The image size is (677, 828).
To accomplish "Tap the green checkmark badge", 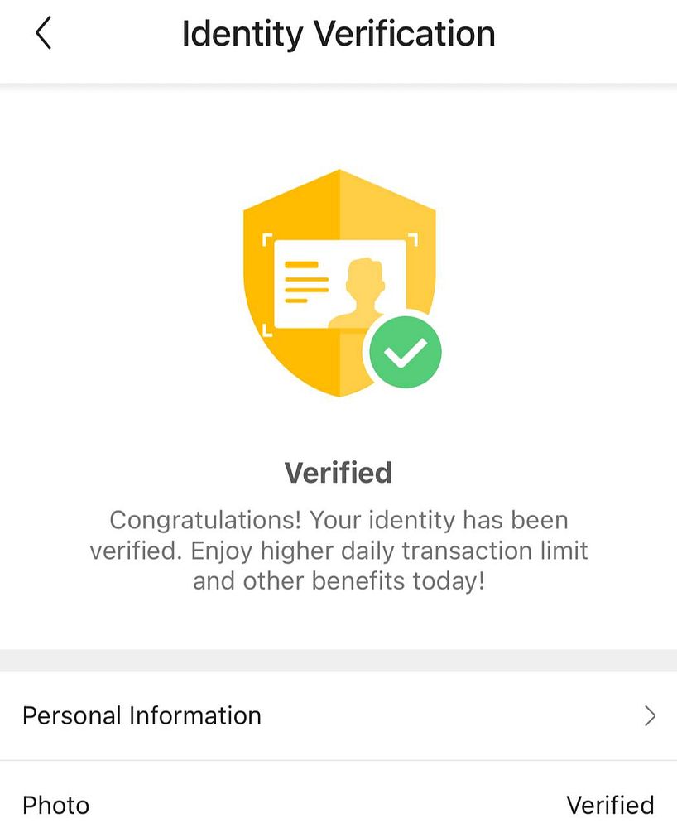I will pyautogui.click(x=406, y=352).
